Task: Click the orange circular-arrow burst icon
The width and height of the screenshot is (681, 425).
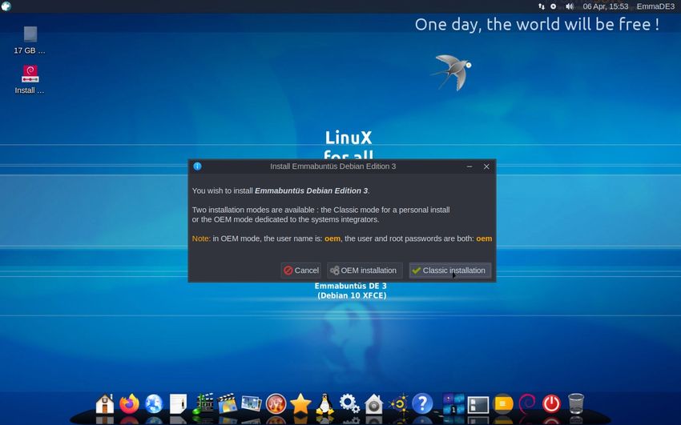Action: pyautogui.click(x=398, y=403)
